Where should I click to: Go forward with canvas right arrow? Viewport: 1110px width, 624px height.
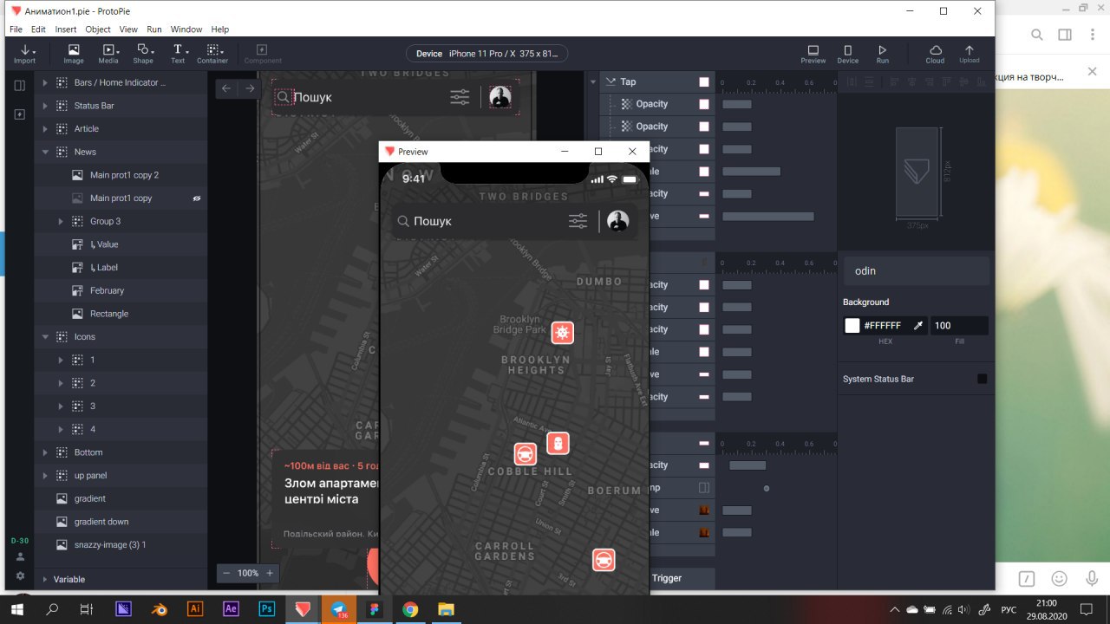(250, 88)
